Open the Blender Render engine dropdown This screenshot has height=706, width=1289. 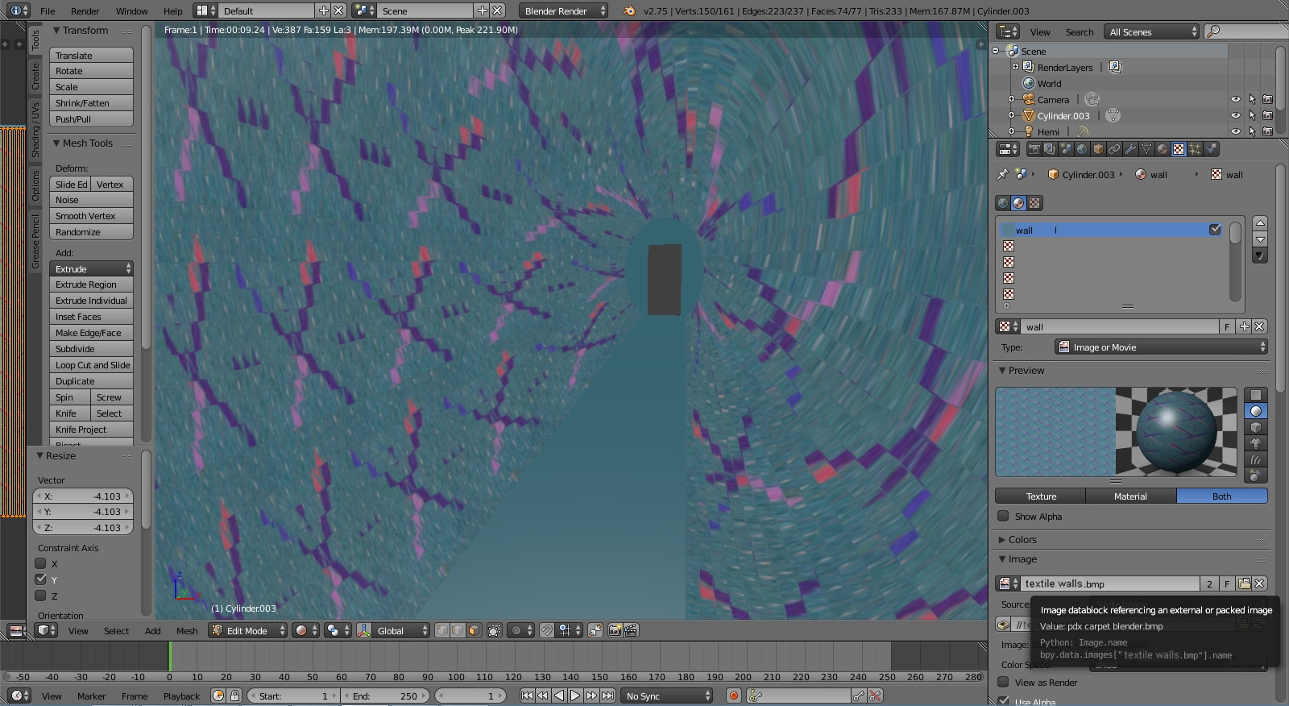click(x=564, y=10)
